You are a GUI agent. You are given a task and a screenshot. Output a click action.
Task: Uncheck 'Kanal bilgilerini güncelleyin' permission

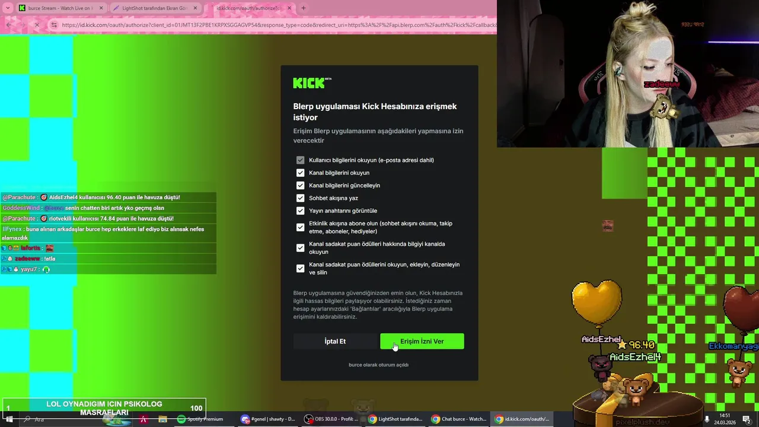(300, 185)
